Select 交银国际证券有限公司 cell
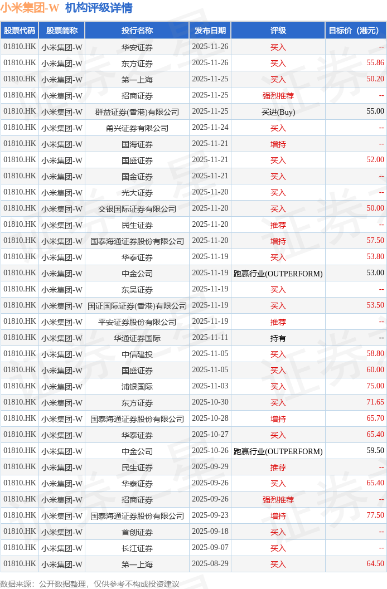The height and width of the screenshot is (589, 387). coord(137,209)
